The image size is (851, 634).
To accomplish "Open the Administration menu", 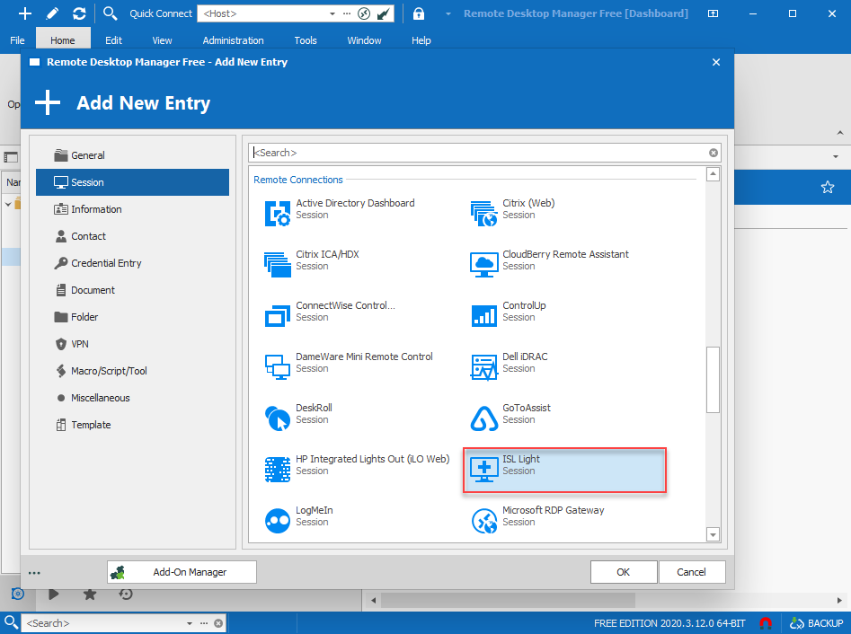I will 232,40.
